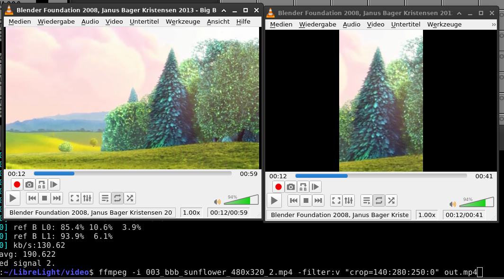Expand hidden menus chevron in right VLC menubar

(494, 25)
